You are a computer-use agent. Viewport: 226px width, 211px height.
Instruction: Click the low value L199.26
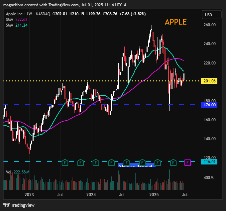tap(93, 14)
